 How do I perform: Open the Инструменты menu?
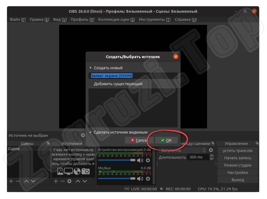pos(155,19)
